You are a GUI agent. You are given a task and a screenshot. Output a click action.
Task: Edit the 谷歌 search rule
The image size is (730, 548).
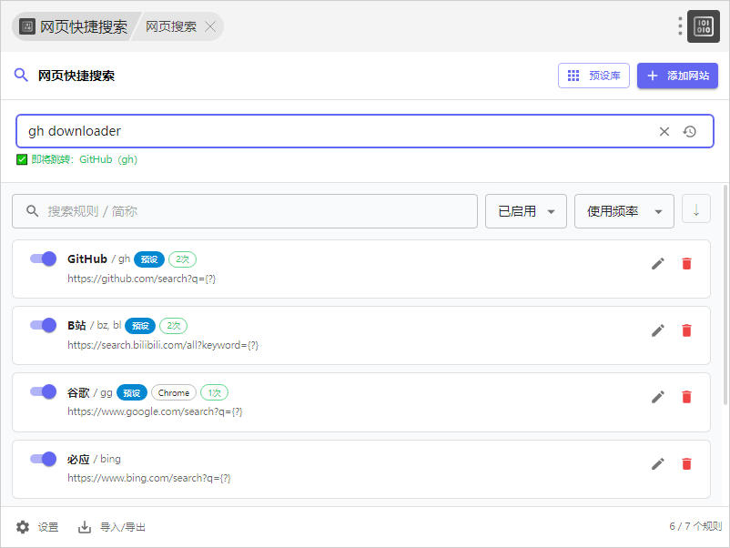click(658, 397)
